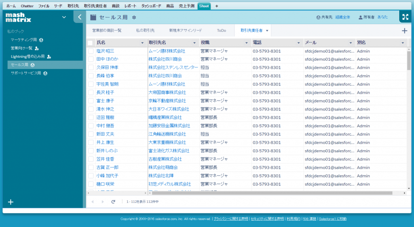Go to the next page arrow

coord(103,202)
